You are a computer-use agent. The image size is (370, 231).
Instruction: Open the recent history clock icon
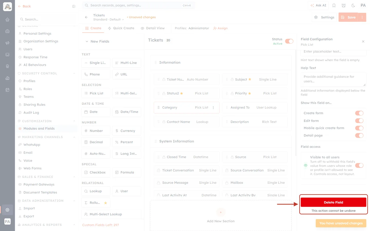344,5
